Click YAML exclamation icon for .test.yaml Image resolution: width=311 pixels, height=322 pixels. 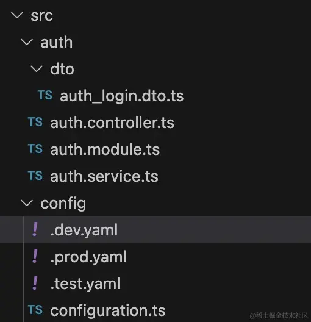point(35,283)
